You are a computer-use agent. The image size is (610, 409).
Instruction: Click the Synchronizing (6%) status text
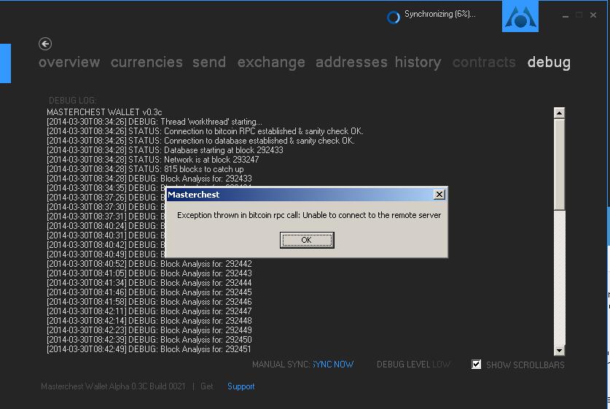[439, 14]
